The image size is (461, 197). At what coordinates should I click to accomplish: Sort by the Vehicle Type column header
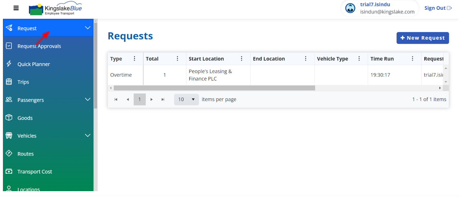333,59
